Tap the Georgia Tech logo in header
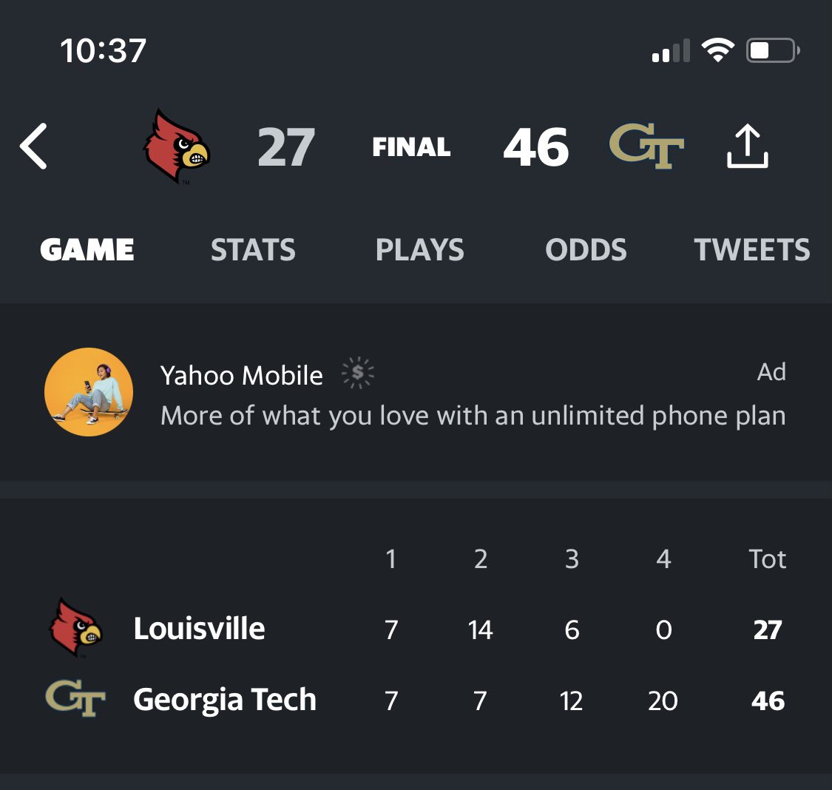Viewport: 832px width, 790px height. 646,146
